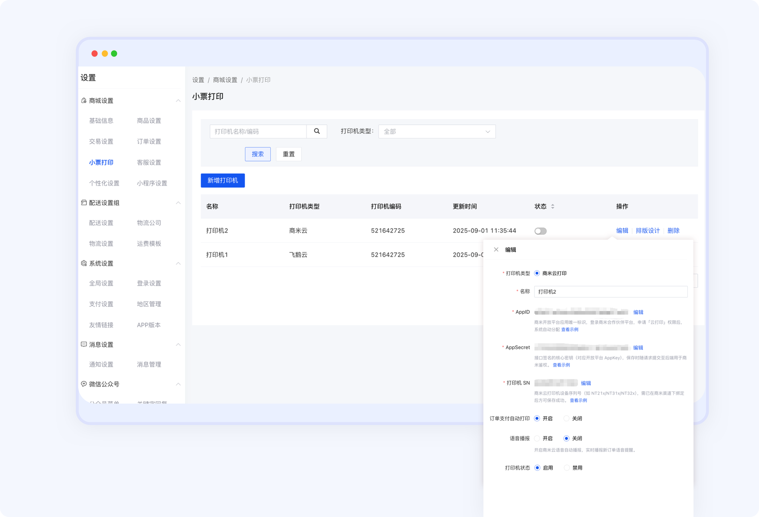Screen dimensions: 759x517
Task: Click 删除 link for 打印机2
Action: click(673, 231)
